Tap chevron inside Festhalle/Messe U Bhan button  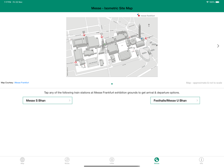click(x=197, y=100)
